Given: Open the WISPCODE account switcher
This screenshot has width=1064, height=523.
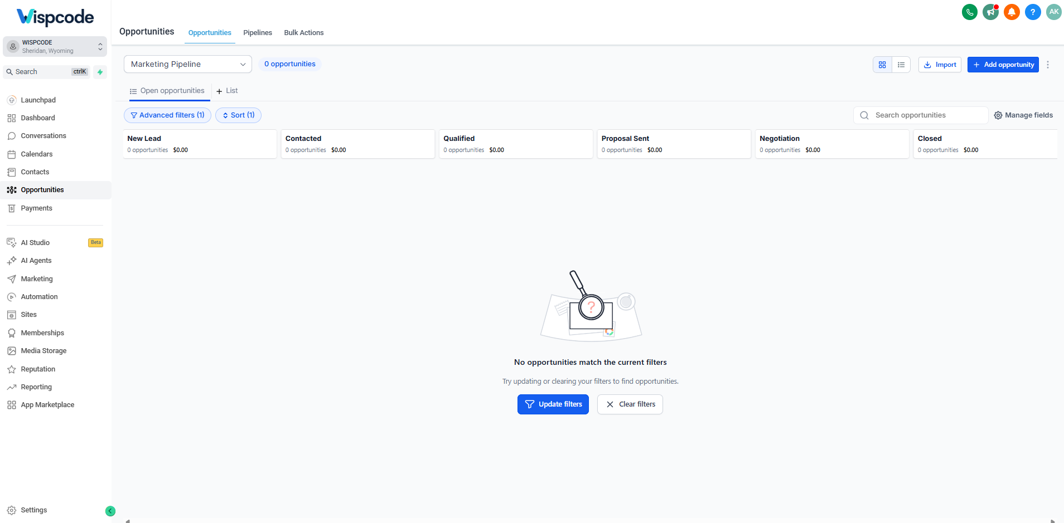Looking at the screenshot, I should (55, 46).
